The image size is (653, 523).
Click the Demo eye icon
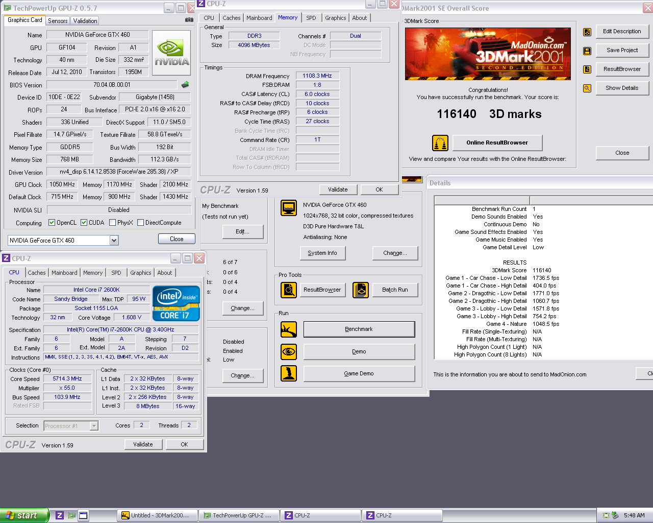coord(289,352)
